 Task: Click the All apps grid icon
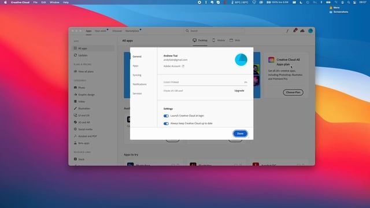(75, 49)
